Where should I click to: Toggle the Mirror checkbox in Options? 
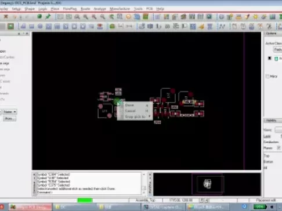click(x=267, y=77)
